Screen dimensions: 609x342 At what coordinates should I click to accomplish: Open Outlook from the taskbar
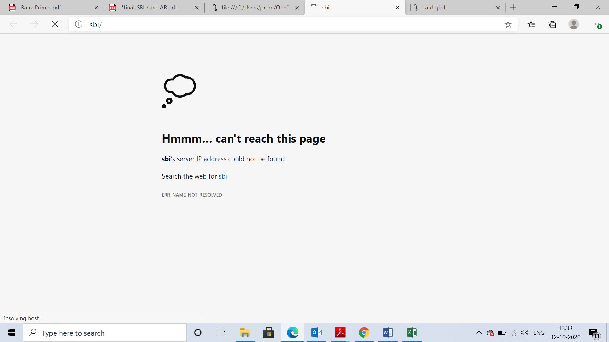316,333
